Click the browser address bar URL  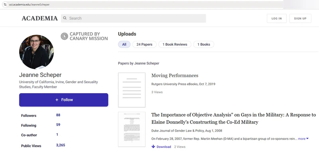click(x=29, y=4)
